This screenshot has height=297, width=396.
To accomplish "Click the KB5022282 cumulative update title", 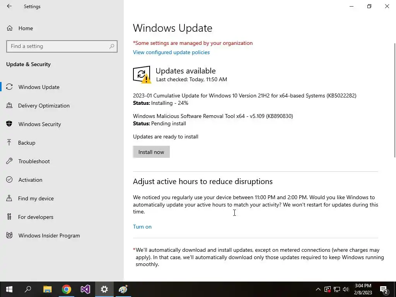I will click(x=244, y=96).
